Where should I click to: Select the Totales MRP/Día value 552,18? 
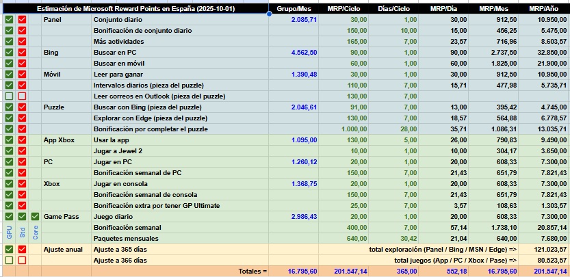443,271
